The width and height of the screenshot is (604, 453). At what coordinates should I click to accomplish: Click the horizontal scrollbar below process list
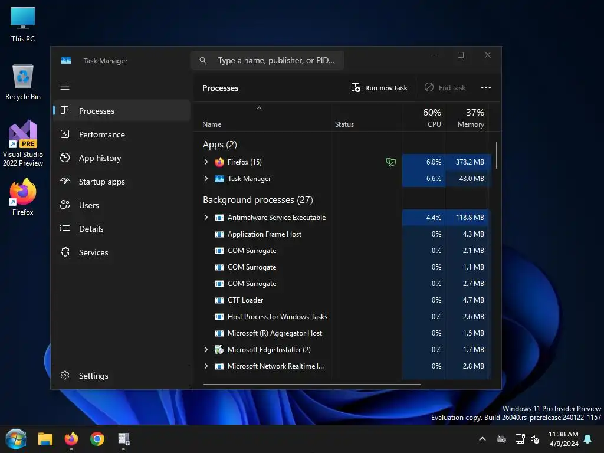click(x=311, y=384)
